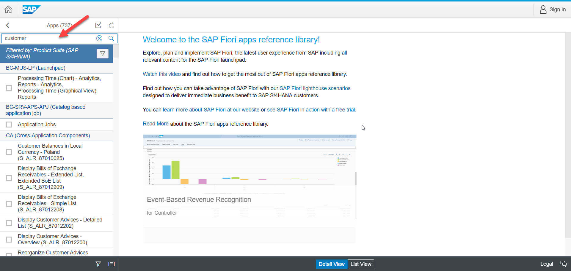Switch to List View

pyautogui.click(x=360, y=264)
